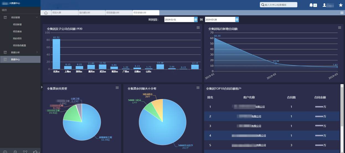
Task: Click the rank 2 customer name link
Action: (249, 116)
